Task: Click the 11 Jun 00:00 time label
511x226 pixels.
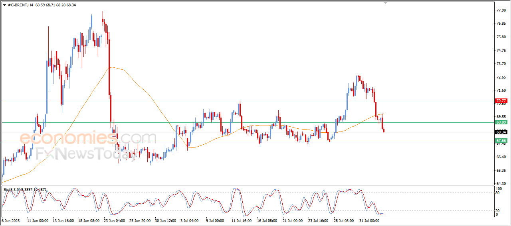Action: 38,220
